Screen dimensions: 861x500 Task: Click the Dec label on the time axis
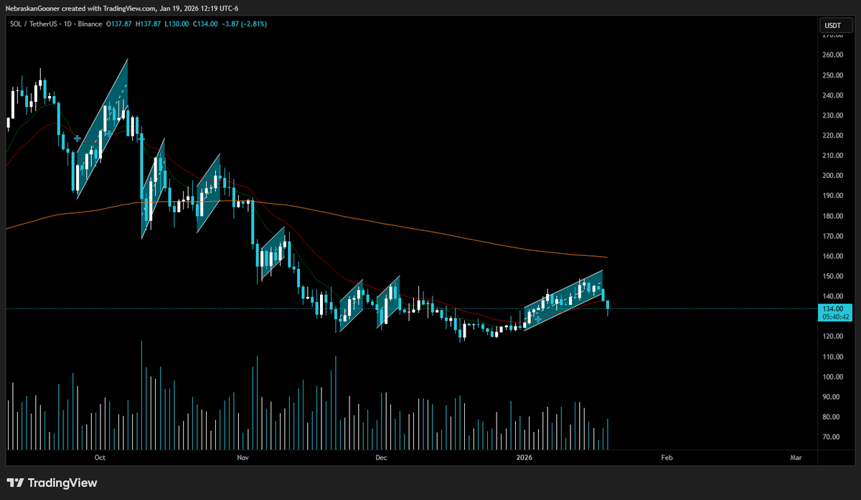[x=380, y=457]
